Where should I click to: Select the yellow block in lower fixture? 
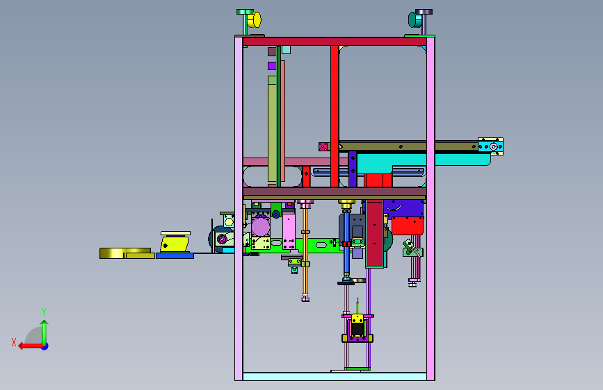(357, 319)
